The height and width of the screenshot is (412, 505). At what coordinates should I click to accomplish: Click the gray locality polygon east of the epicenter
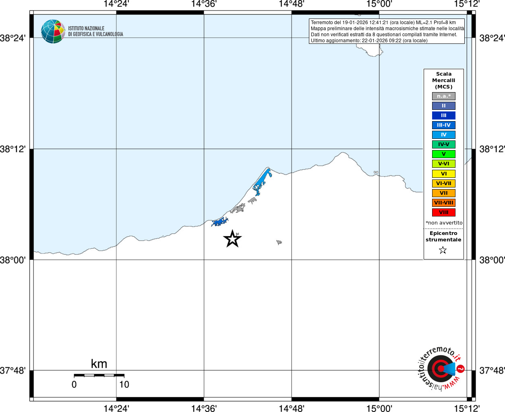coord(279,242)
